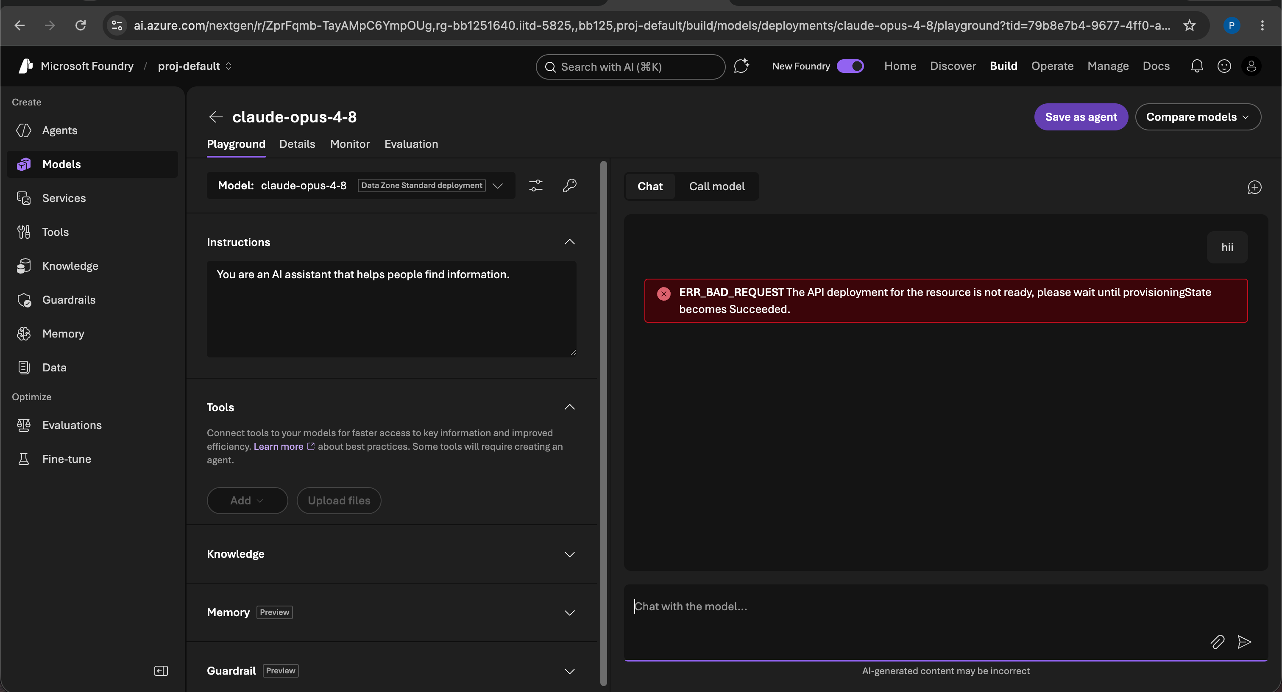This screenshot has width=1282, height=692.
Task: Open Data in the sidebar
Action: pyautogui.click(x=92, y=367)
